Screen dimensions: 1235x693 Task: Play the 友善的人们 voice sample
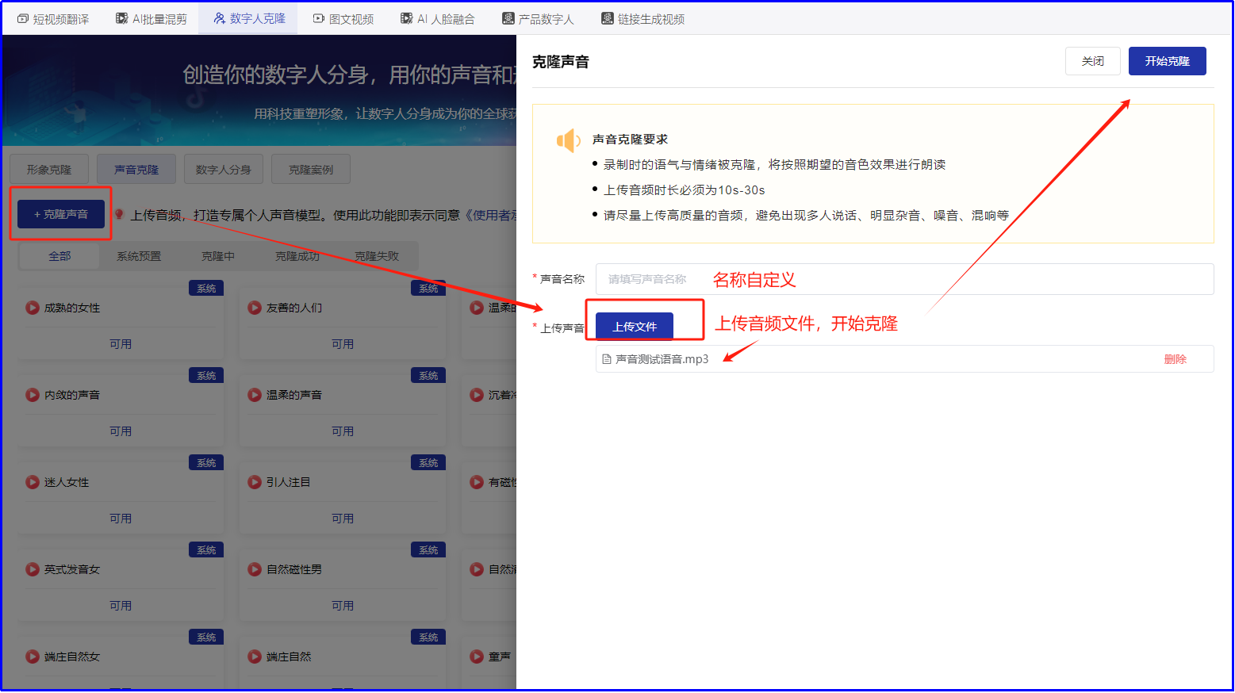[254, 308]
